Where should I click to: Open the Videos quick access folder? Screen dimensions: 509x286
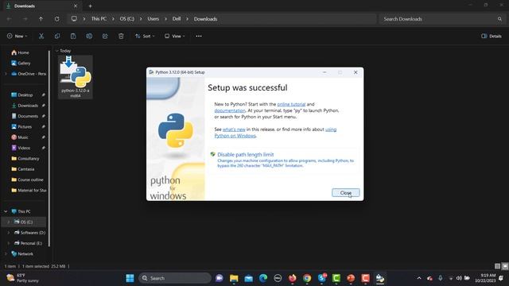tap(24, 148)
